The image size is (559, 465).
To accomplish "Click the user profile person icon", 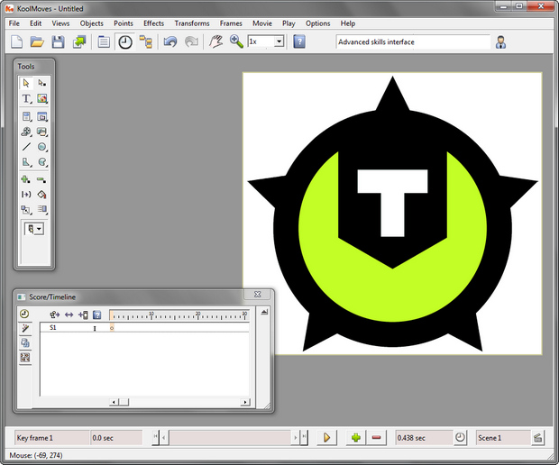I will [500, 42].
